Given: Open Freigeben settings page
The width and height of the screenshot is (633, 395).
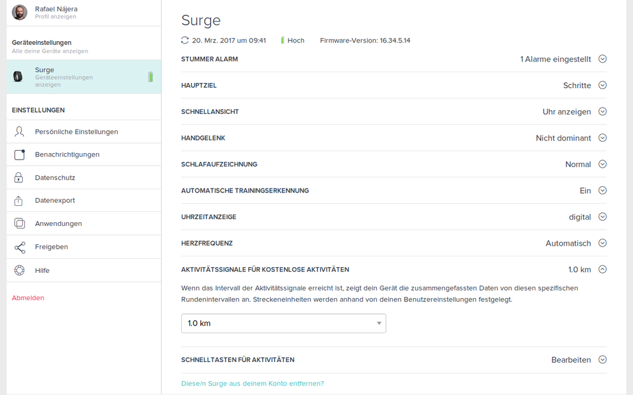Looking at the screenshot, I should (84, 247).
